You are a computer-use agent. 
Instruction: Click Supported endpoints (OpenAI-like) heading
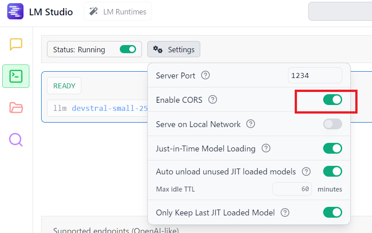click(x=116, y=230)
